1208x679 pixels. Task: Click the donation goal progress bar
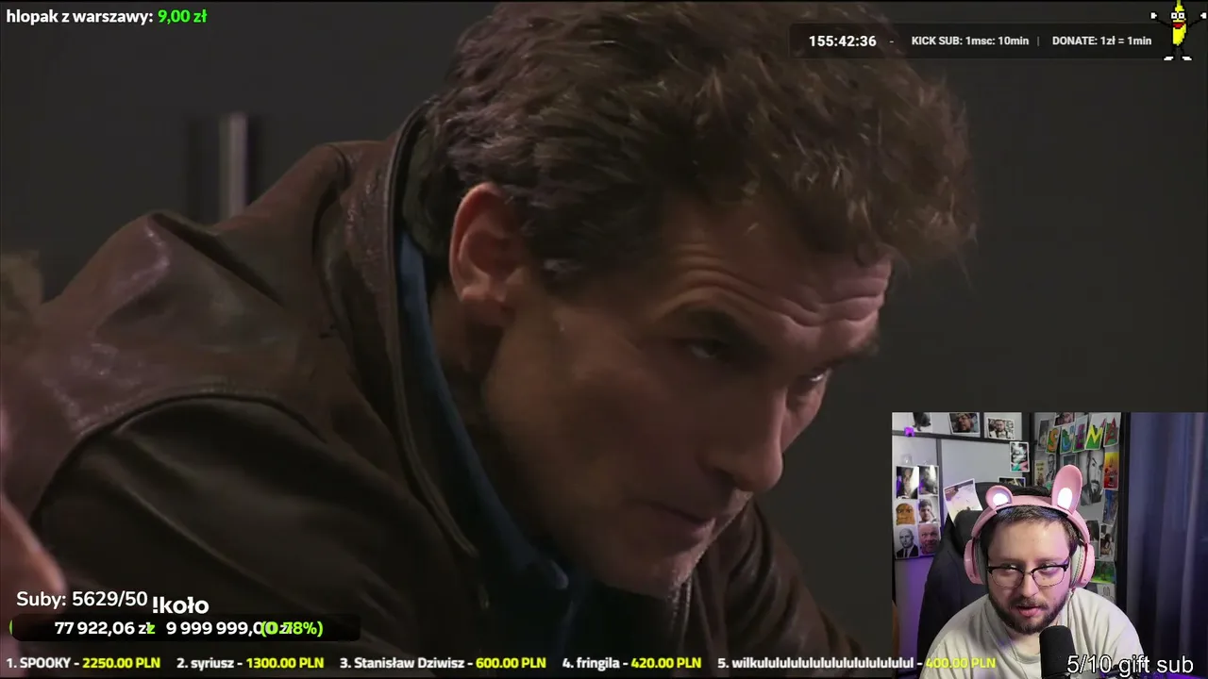click(x=185, y=628)
